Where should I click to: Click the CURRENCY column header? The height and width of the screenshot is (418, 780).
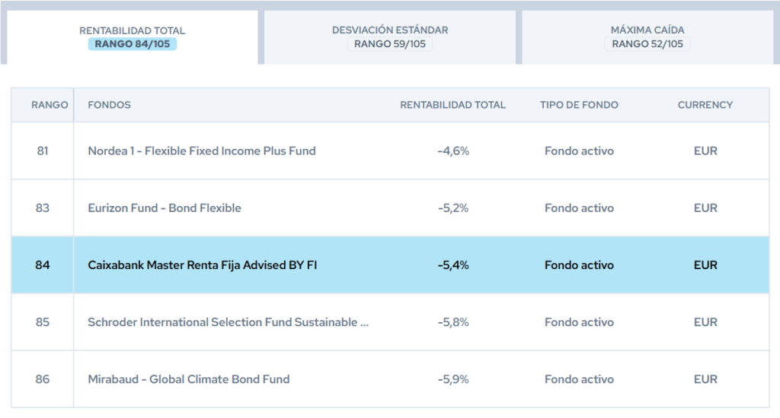(705, 105)
